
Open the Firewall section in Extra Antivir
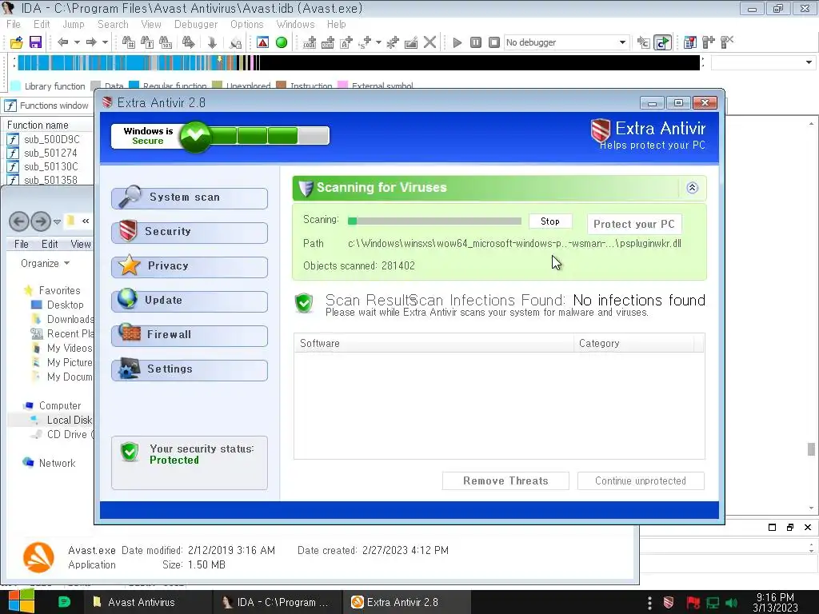click(x=190, y=335)
